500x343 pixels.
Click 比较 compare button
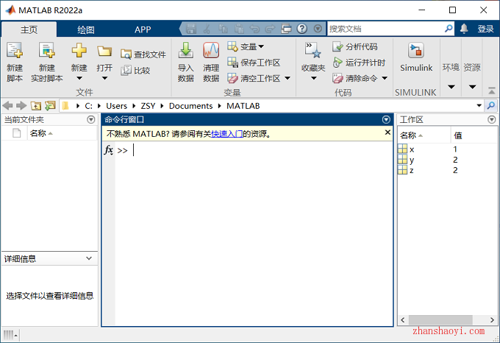point(135,70)
